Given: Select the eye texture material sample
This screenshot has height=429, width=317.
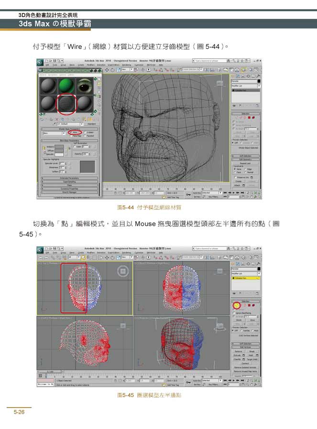Looking at the screenshot, I should [84, 86].
